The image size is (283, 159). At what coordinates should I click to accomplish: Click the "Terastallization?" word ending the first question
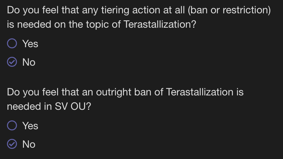[x=160, y=24]
